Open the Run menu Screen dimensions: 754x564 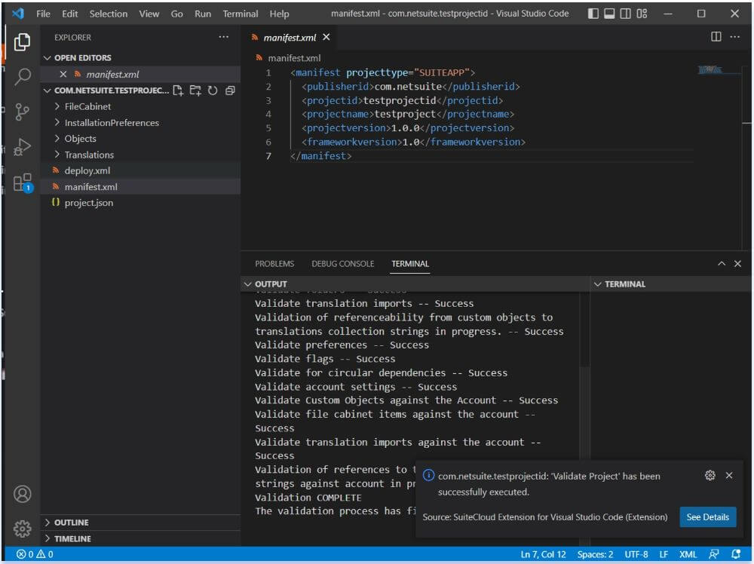click(202, 14)
